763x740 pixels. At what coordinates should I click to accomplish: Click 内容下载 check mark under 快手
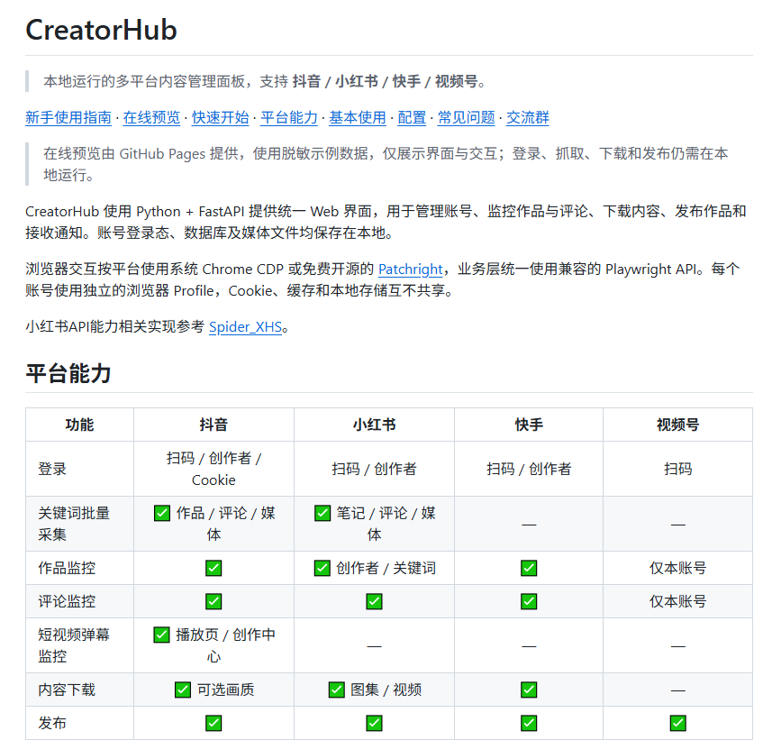[529, 690]
